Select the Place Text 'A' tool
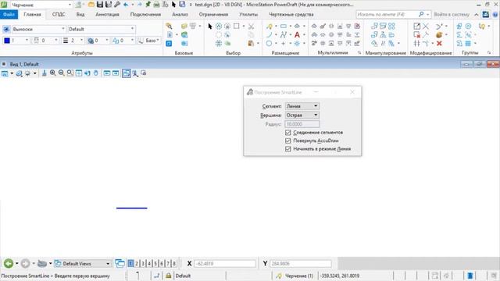 (297, 34)
